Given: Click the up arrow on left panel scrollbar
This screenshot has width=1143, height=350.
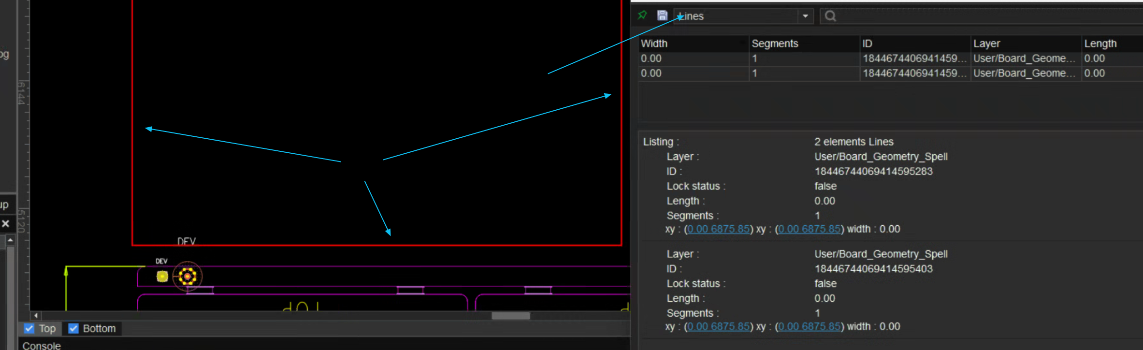Looking at the screenshot, I should point(10,240).
